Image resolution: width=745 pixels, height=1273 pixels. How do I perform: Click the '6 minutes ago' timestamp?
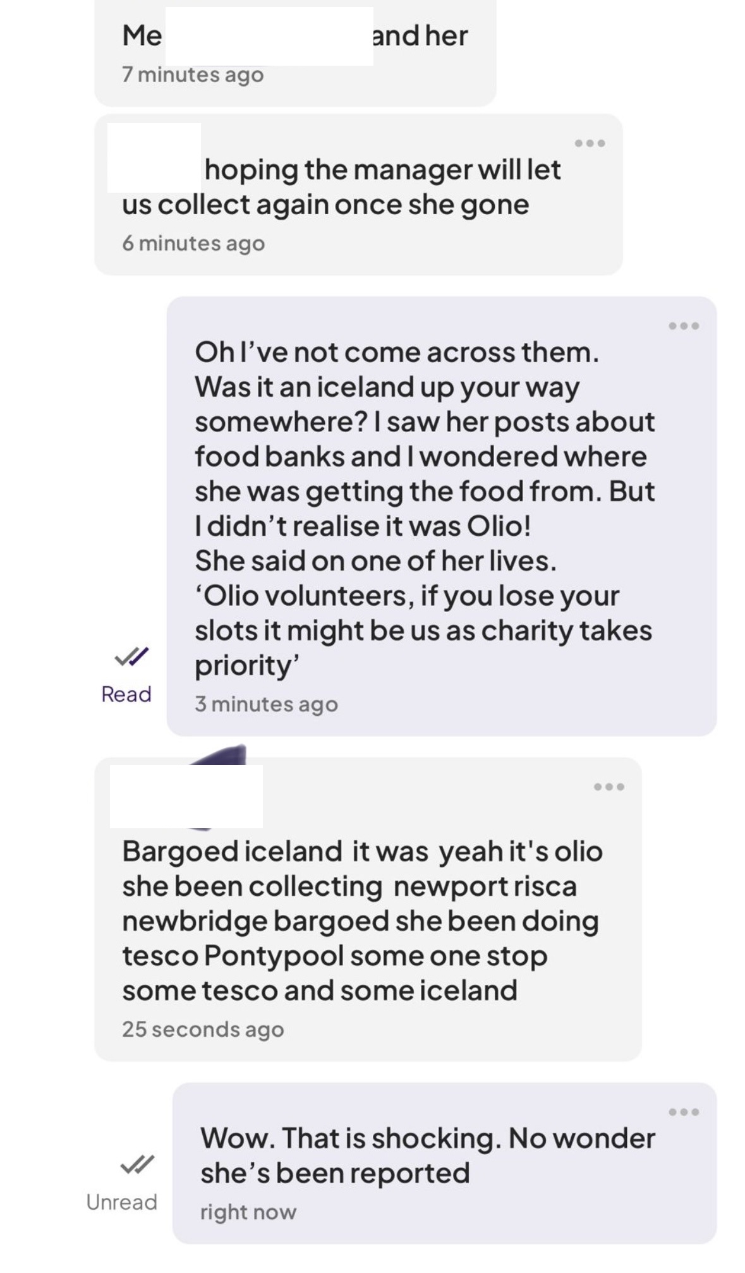(x=193, y=243)
